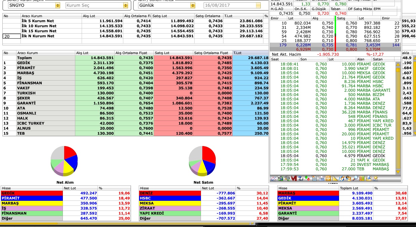Open the Kurum Seç broker dropdown
Image resolution: width=416 pixels, height=227 pixels.
[126, 5]
